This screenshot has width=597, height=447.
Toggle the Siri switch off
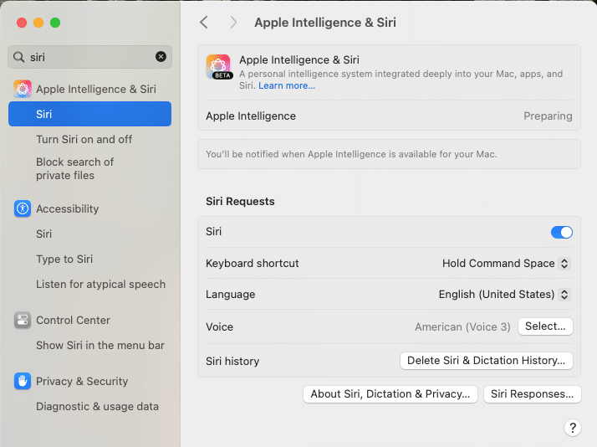[562, 232]
